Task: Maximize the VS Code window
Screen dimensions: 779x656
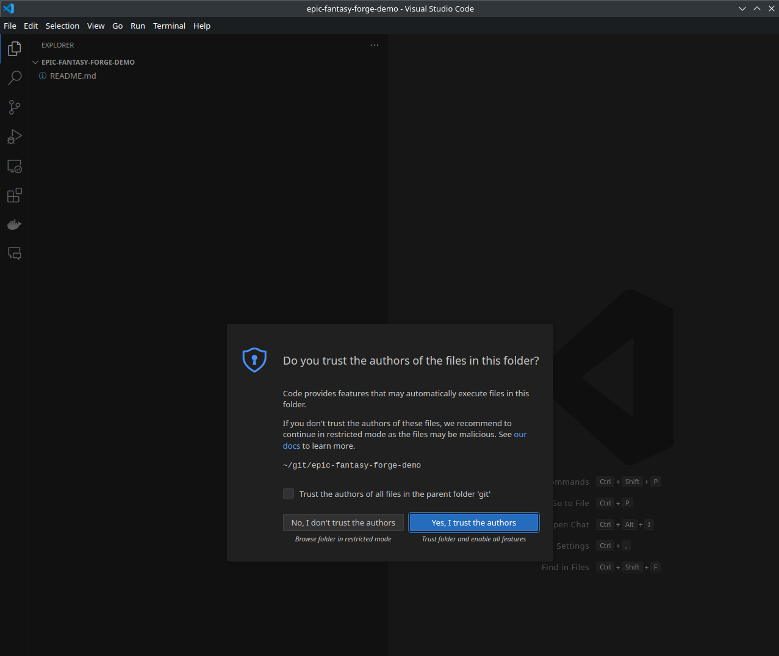Action: point(757,9)
